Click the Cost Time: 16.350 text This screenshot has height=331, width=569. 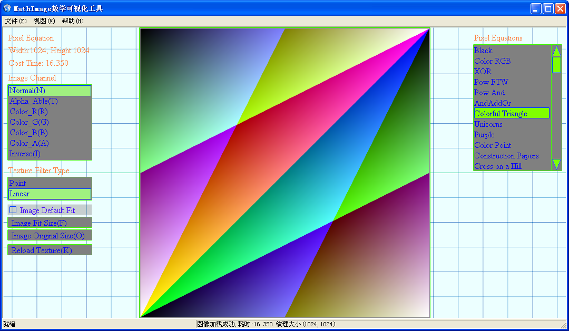coord(38,63)
